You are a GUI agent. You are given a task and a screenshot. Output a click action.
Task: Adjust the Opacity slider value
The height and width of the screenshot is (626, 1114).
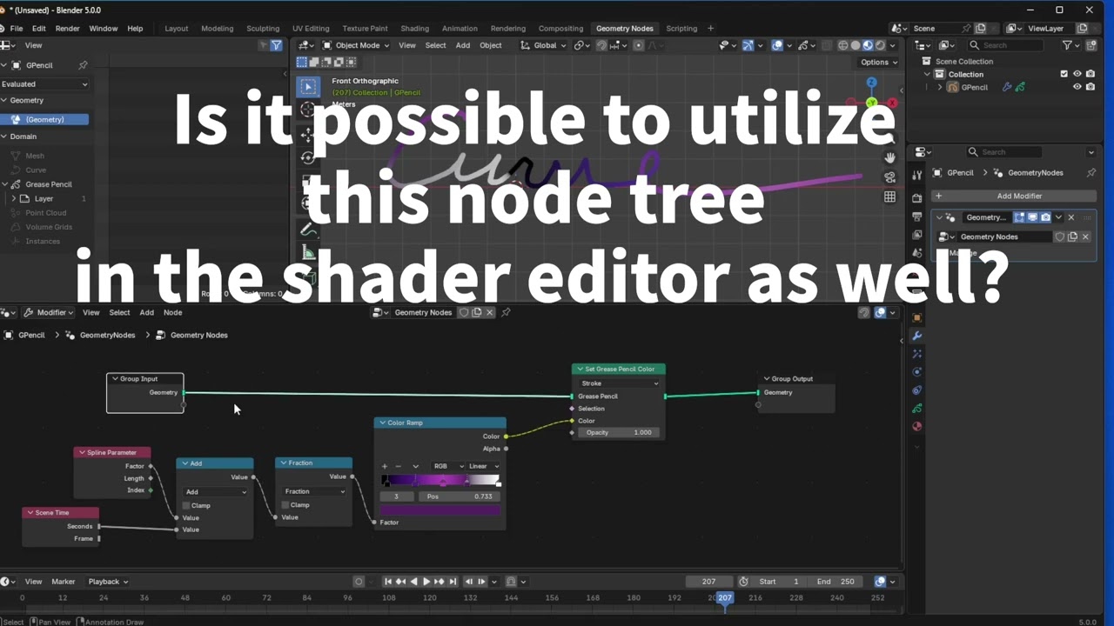tap(619, 432)
